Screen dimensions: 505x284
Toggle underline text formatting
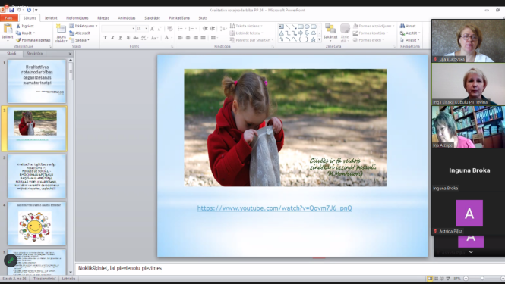(120, 38)
